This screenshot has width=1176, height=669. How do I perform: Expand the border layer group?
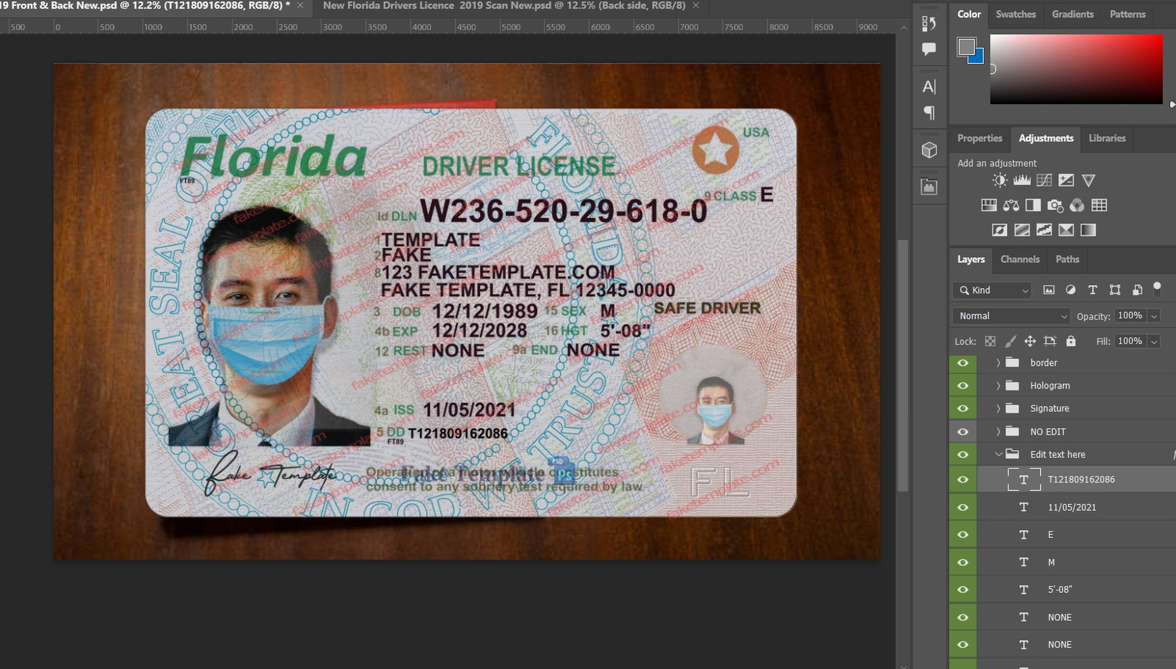[x=998, y=363]
